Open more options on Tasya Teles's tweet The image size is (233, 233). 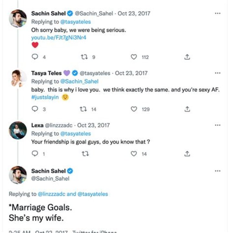point(218,73)
